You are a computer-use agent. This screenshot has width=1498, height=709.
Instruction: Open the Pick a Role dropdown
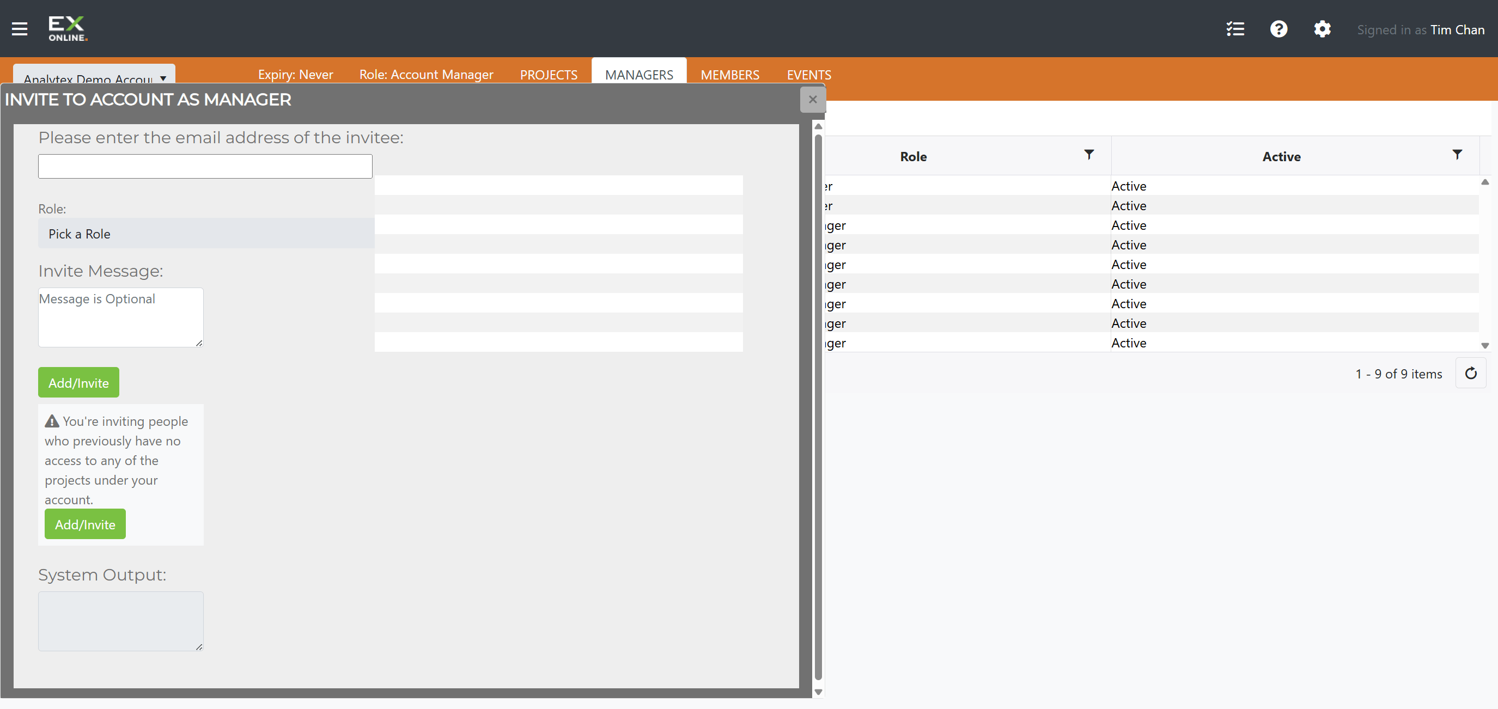point(206,234)
